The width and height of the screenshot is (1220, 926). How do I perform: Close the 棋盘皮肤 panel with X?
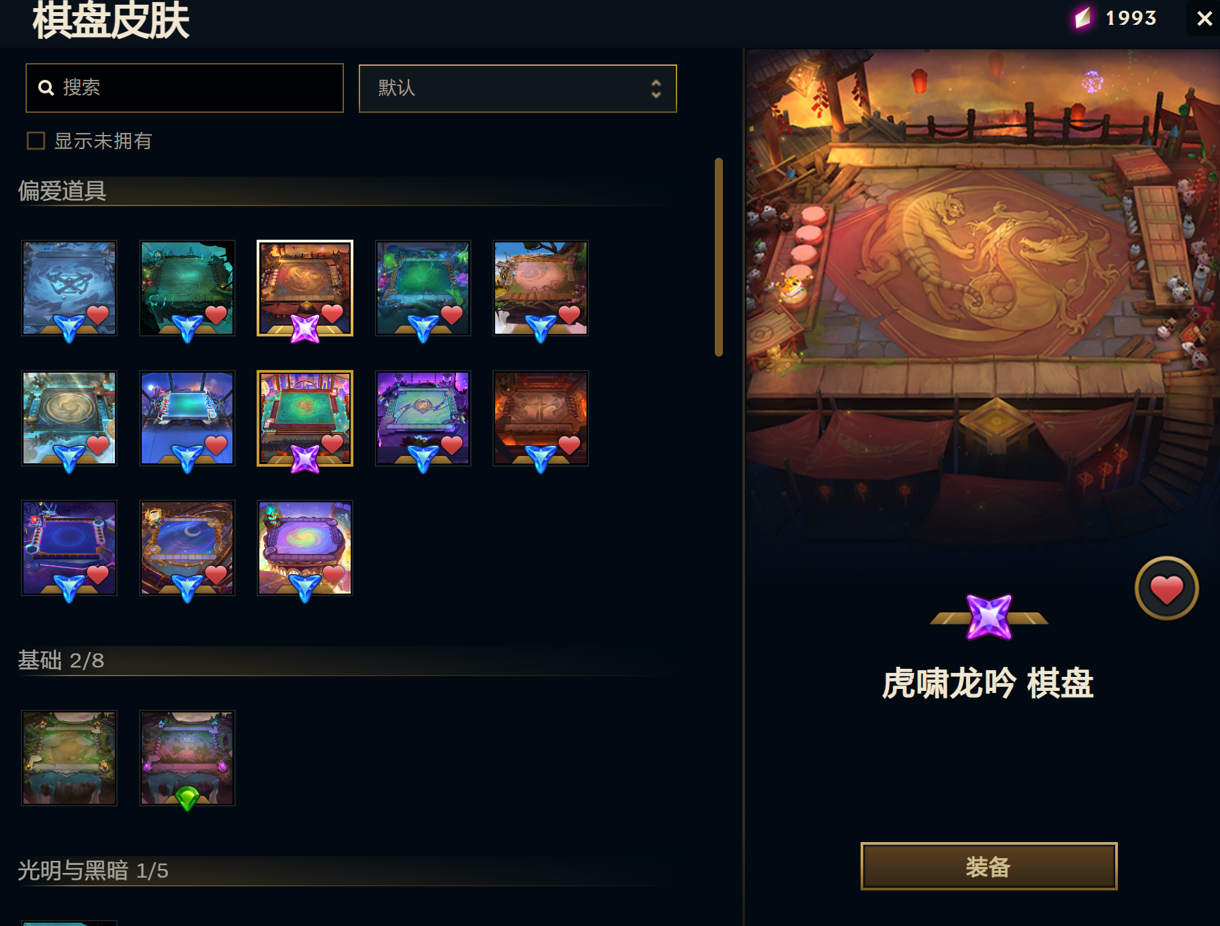1204,18
